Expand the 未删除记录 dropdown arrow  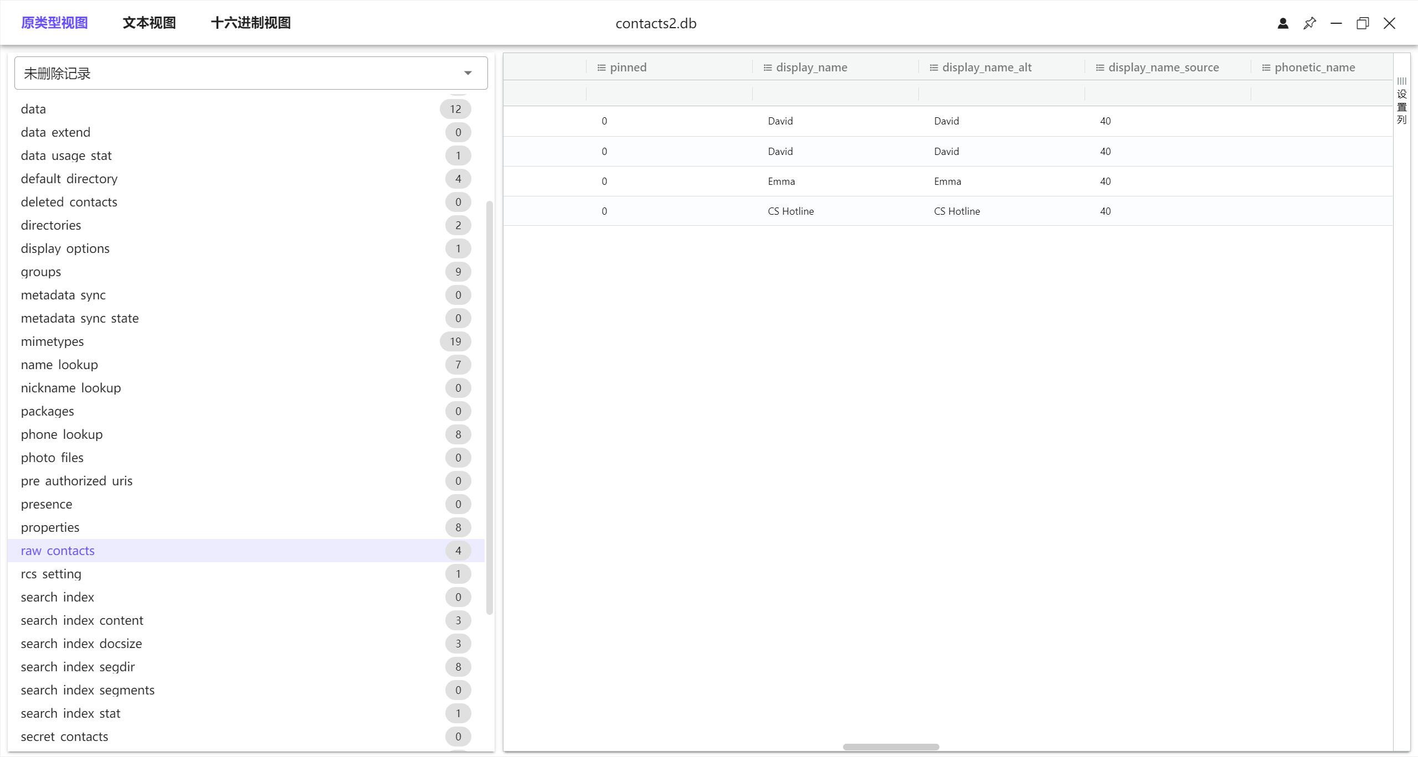(468, 73)
